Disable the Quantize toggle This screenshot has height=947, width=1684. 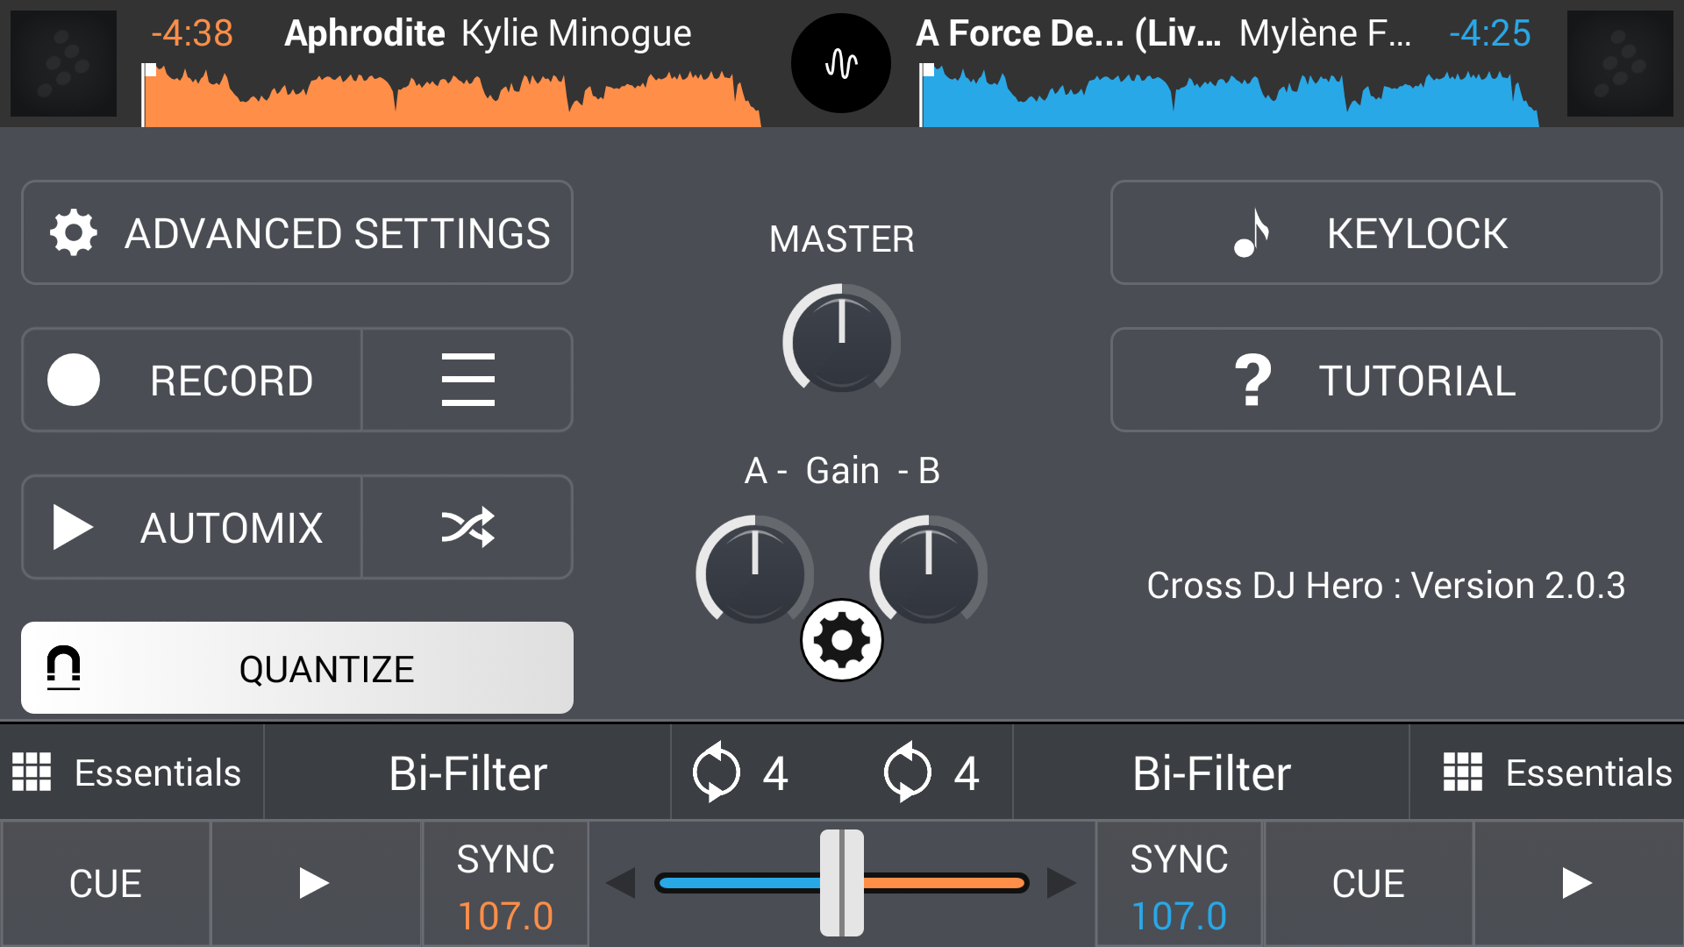coord(297,668)
